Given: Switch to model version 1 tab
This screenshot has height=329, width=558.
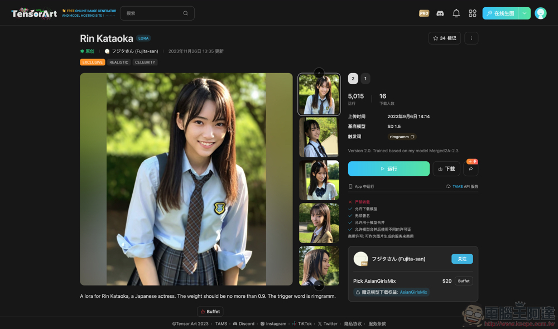Looking at the screenshot, I should click(365, 79).
